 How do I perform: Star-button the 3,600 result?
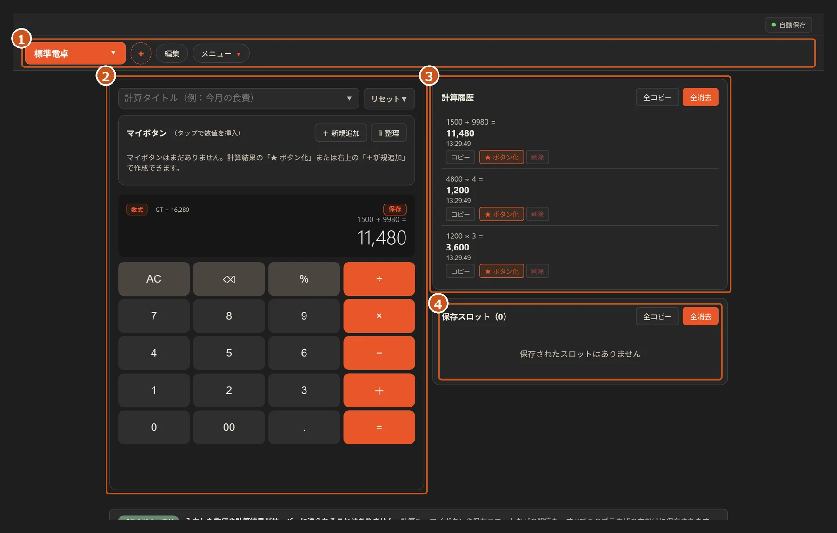(502, 271)
